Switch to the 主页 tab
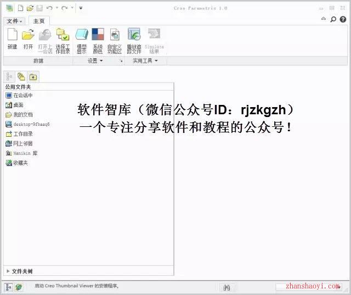 coord(39,21)
